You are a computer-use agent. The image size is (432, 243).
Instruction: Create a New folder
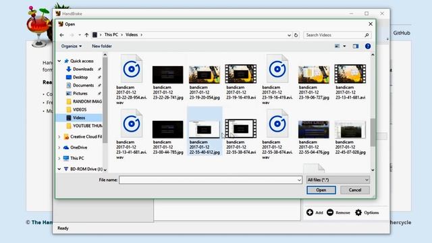click(102, 46)
